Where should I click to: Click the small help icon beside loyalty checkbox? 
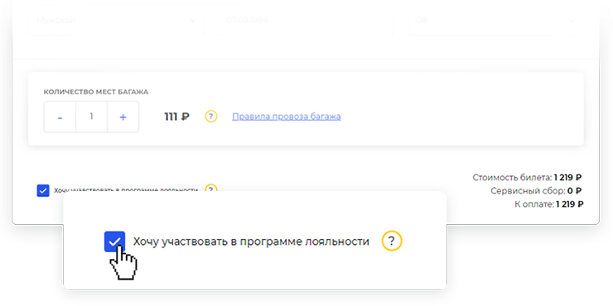(211, 188)
